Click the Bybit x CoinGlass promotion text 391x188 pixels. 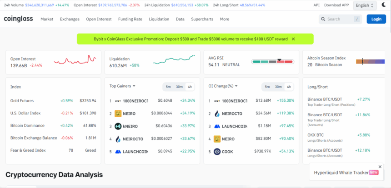[190, 39]
